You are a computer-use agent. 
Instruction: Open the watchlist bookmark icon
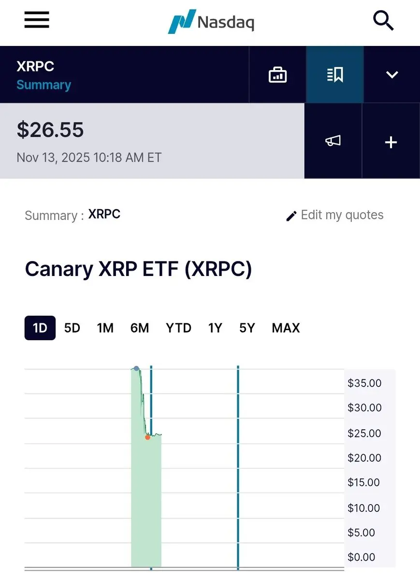335,75
